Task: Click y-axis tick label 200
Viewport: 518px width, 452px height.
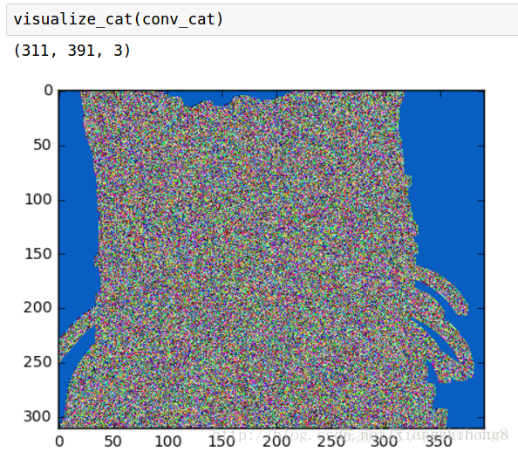Action: [38, 308]
